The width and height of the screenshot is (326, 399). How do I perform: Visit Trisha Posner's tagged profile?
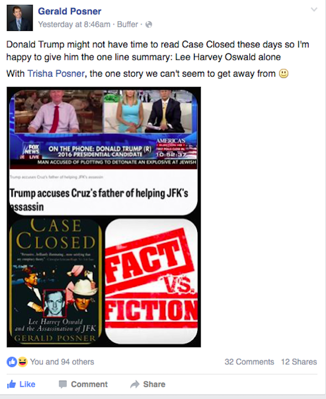56,73
